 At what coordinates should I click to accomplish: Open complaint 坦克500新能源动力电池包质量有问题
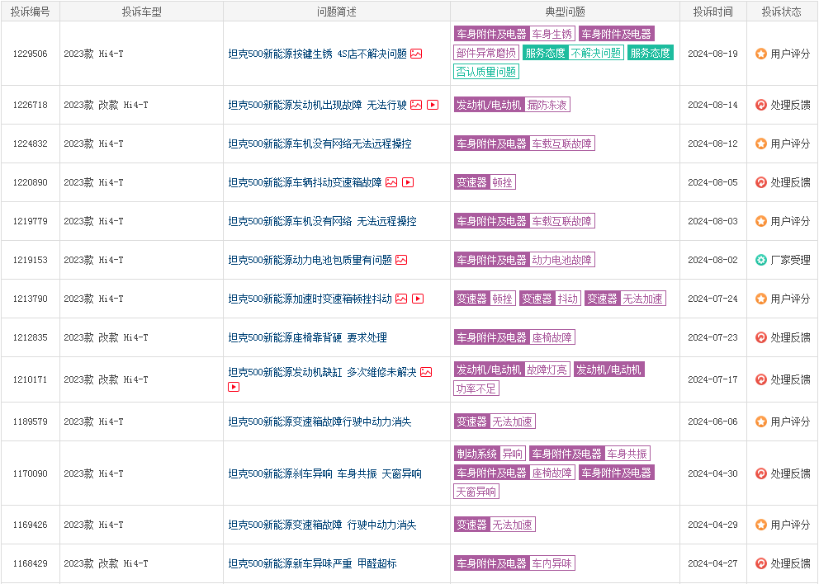(310, 260)
